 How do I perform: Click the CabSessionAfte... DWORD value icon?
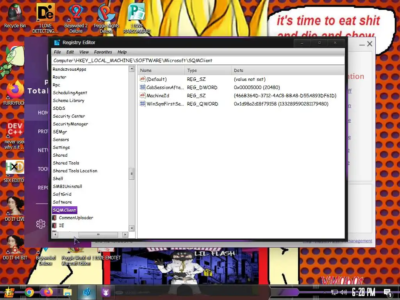tap(142, 87)
